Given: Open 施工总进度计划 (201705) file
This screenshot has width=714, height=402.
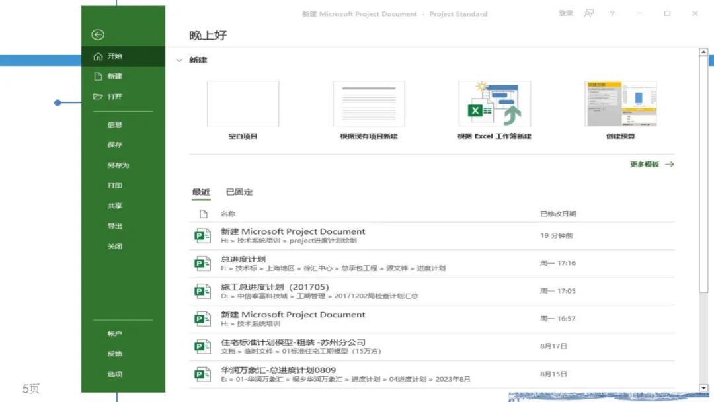Looking at the screenshot, I should (x=432, y=292).
